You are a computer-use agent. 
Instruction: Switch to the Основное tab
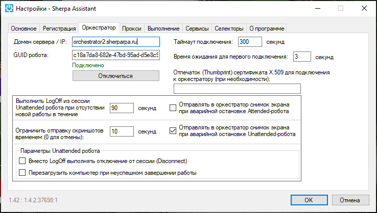point(24,29)
